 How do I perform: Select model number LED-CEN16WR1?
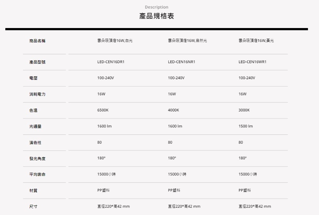pos(253,62)
